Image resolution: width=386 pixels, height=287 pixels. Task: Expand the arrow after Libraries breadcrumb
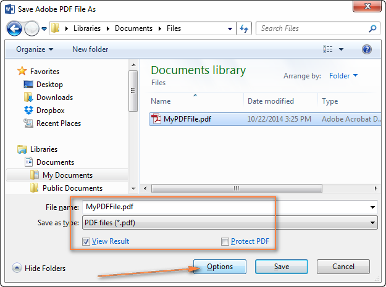(108, 29)
